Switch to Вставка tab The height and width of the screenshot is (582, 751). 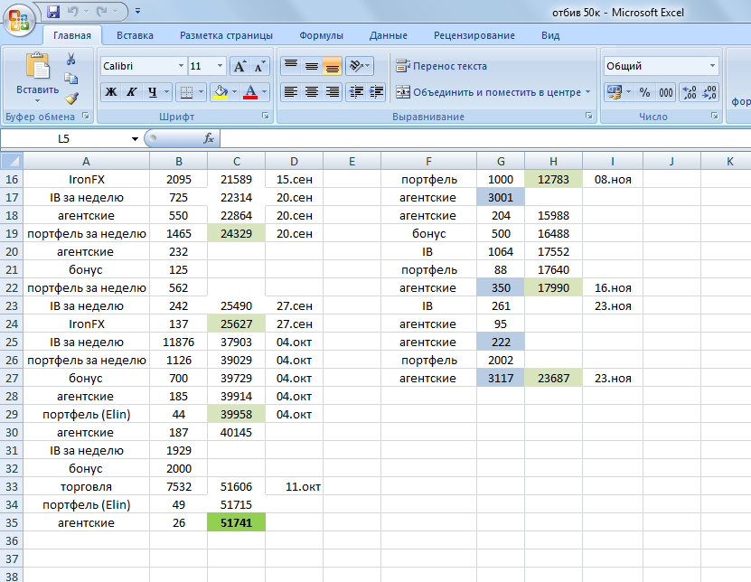(135, 35)
